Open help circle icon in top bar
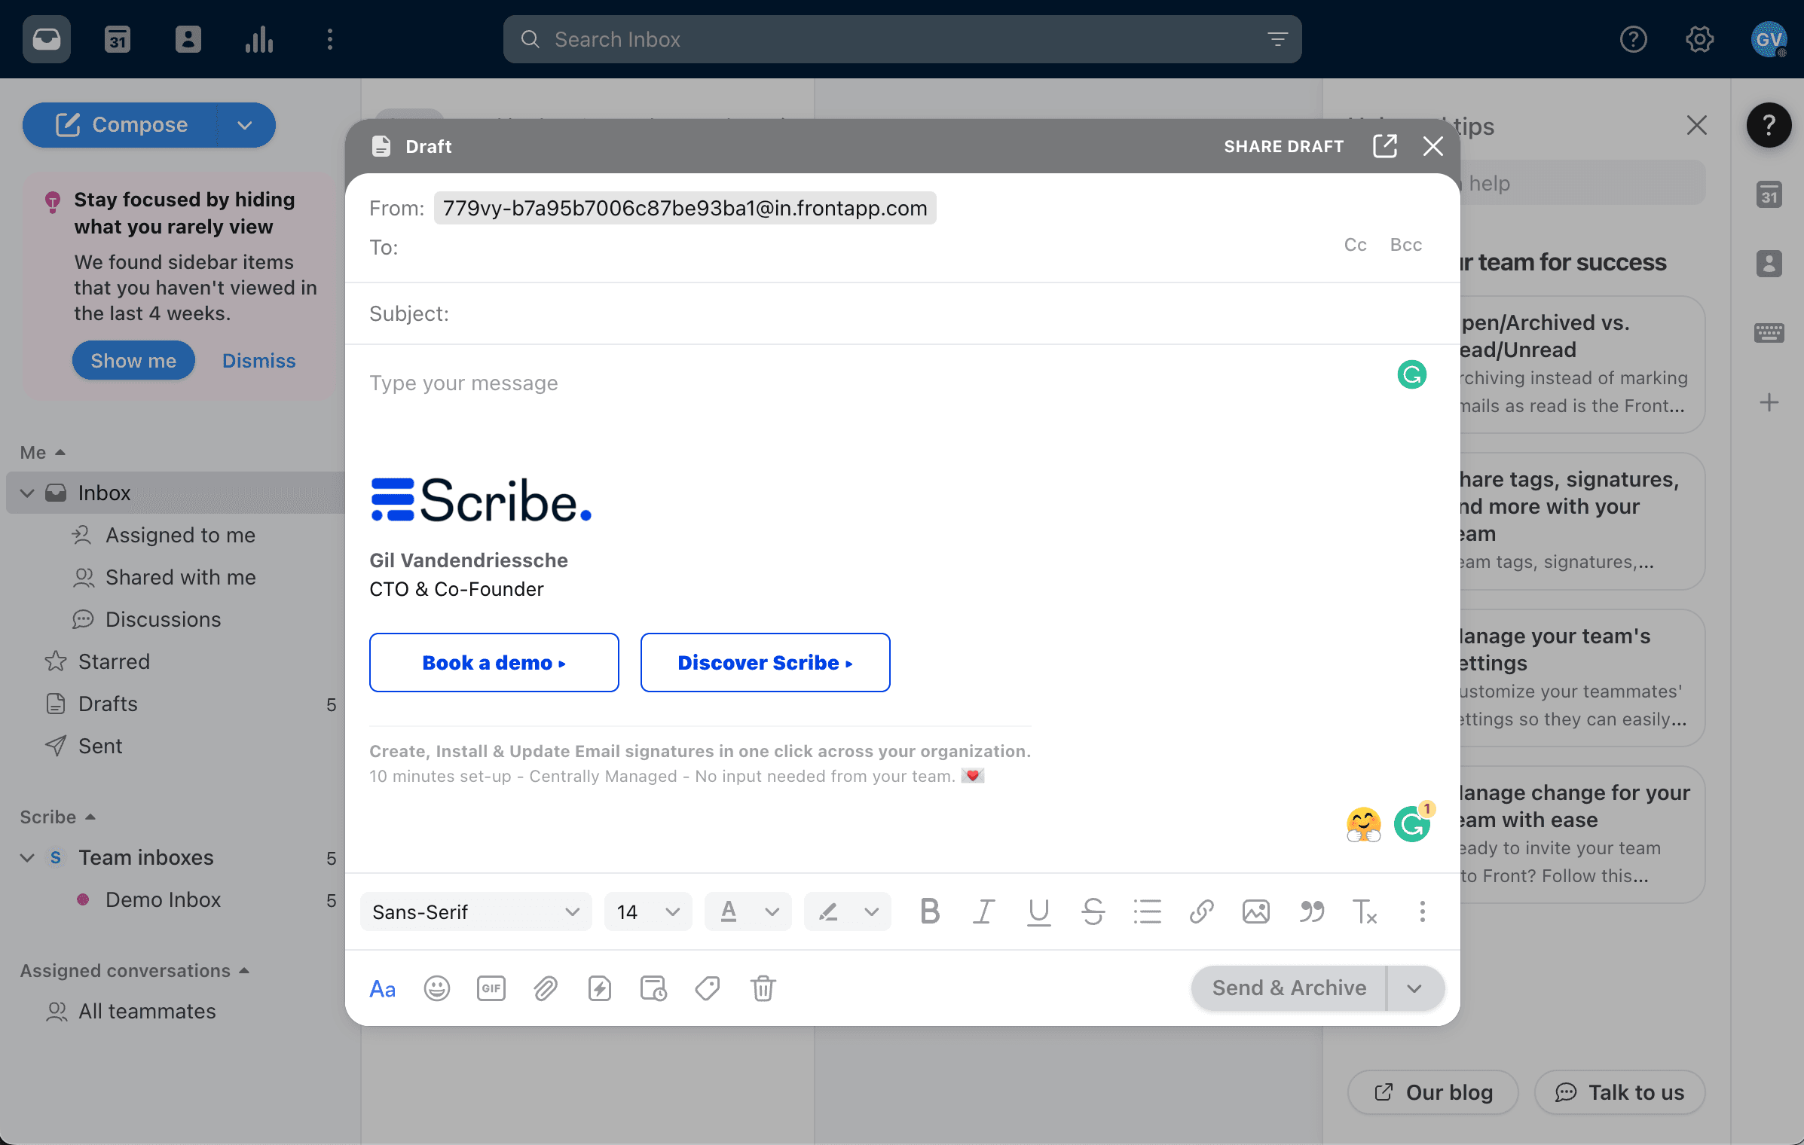 [1634, 39]
